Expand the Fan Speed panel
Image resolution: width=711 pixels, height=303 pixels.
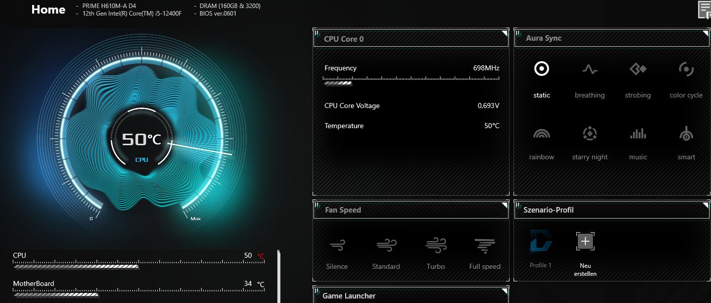click(x=503, y=204)
